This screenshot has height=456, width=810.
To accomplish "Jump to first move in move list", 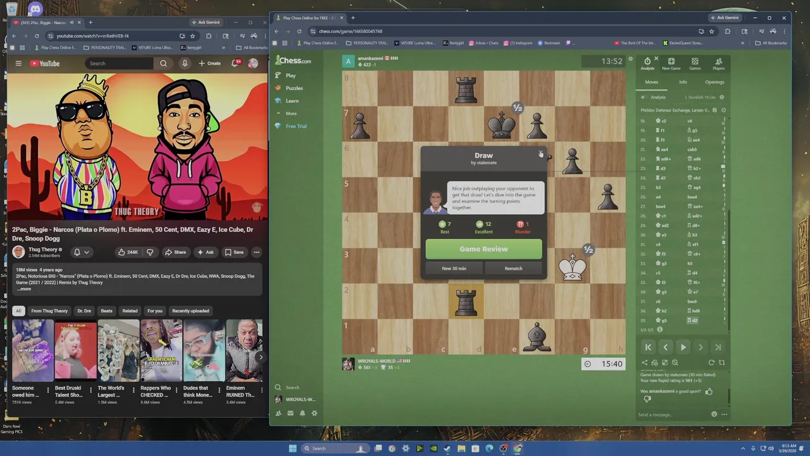I will coord(648,347).
